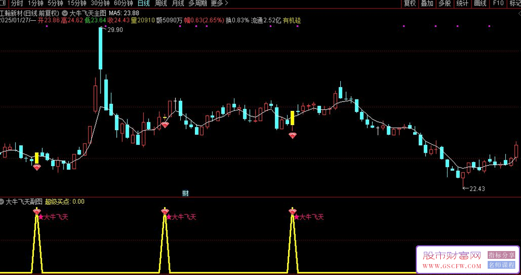Select the 1分钟 period tab

point(35,4)
